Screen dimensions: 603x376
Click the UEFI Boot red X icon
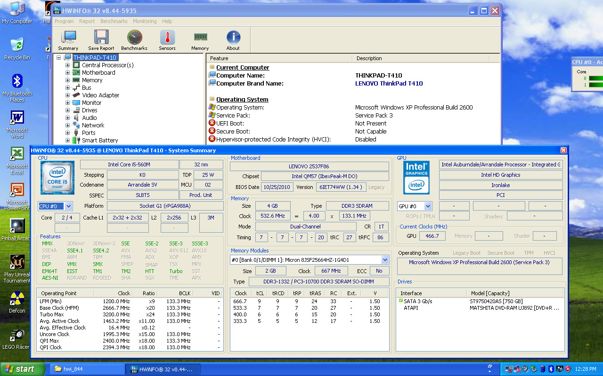pos(212,123)
